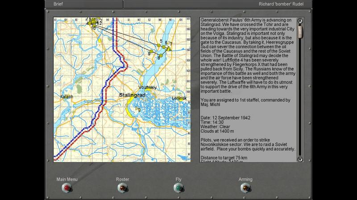The image size is (357, 200).
Task: Click the scroll down arrow in briefing text
Action: [x=300, y=159]
